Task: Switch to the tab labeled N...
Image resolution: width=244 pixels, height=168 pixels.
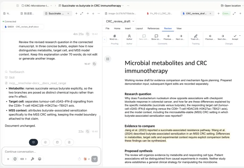Action: [x=7, y=13]
